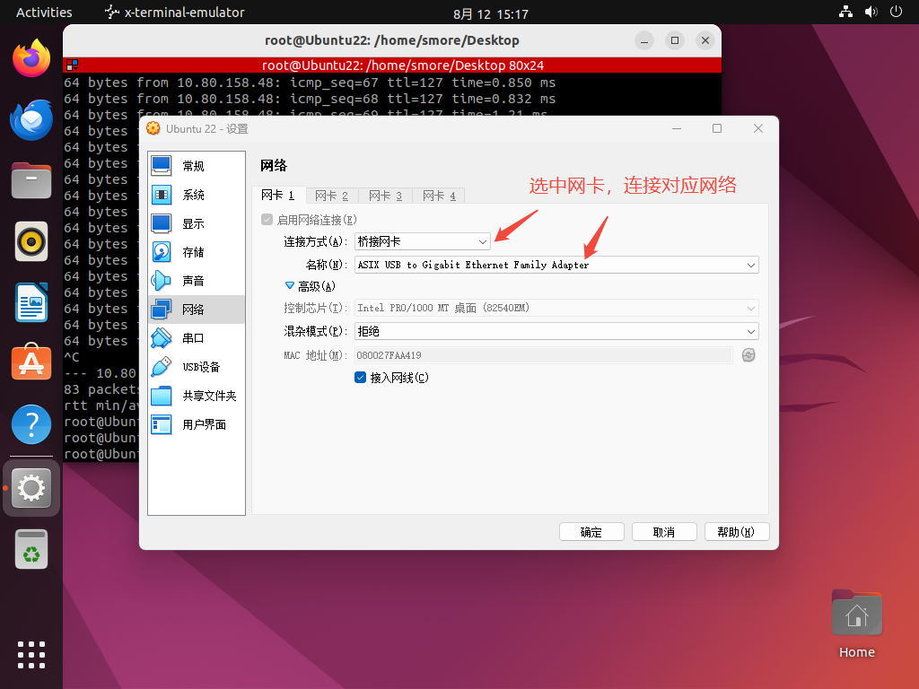The height and width of the screenshot is (689, 919).
Task: Open LibreOffice Writer from the dock
Action: [x=31, y=302]
